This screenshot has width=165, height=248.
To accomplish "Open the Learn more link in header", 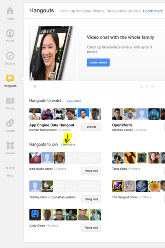I will (x=153, y=11).
